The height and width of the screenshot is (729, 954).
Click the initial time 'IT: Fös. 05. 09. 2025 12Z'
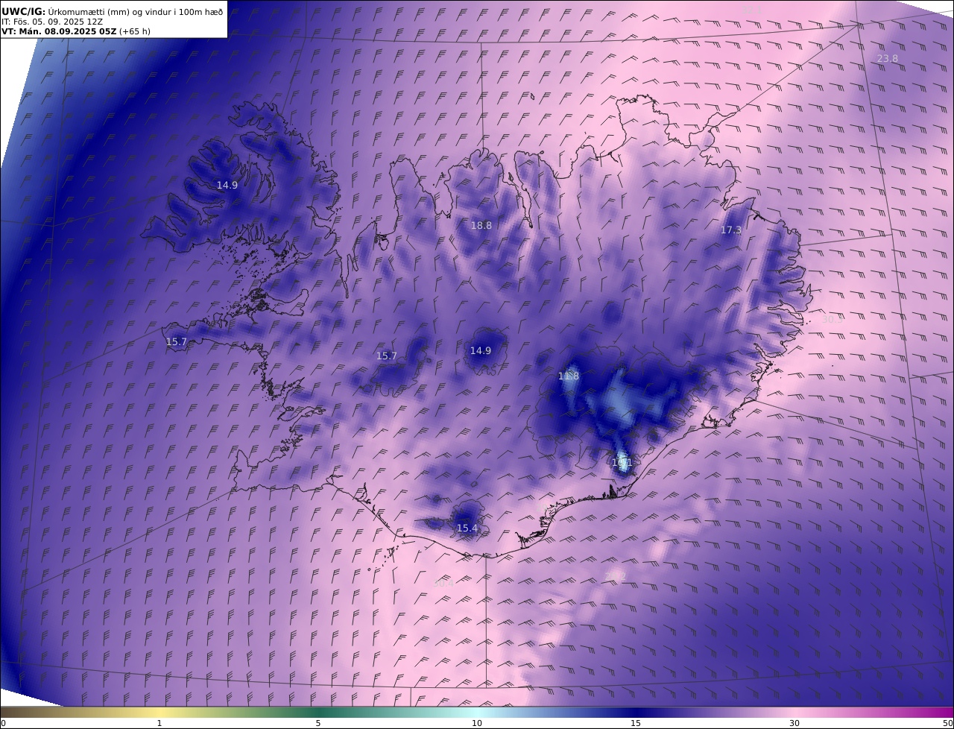click(52, 22)
